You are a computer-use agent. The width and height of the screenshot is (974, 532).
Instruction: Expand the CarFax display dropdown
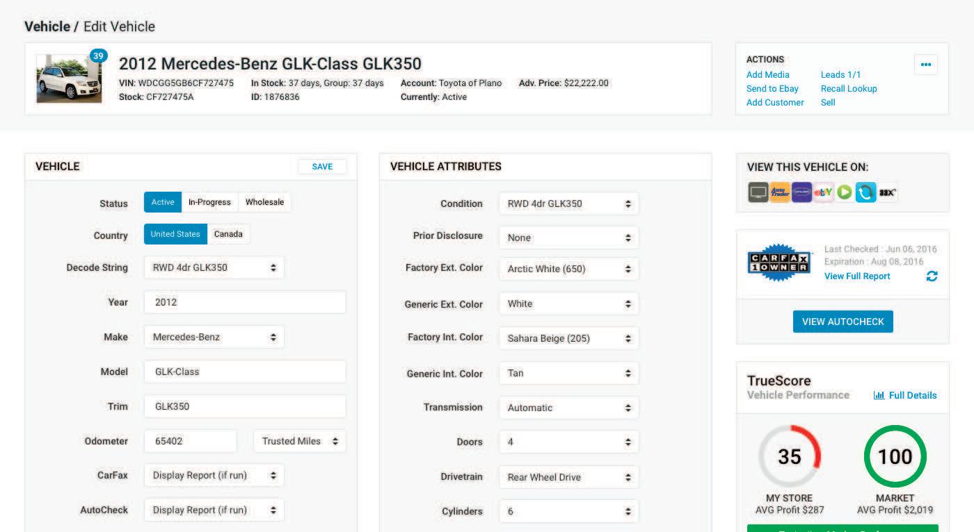click(214, 475)
